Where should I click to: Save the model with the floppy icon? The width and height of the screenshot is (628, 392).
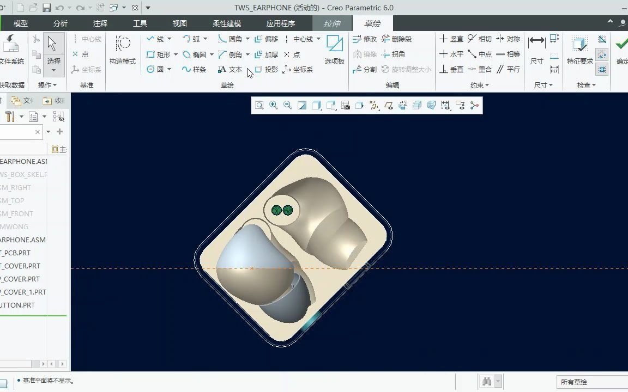(x=46, y=8)
